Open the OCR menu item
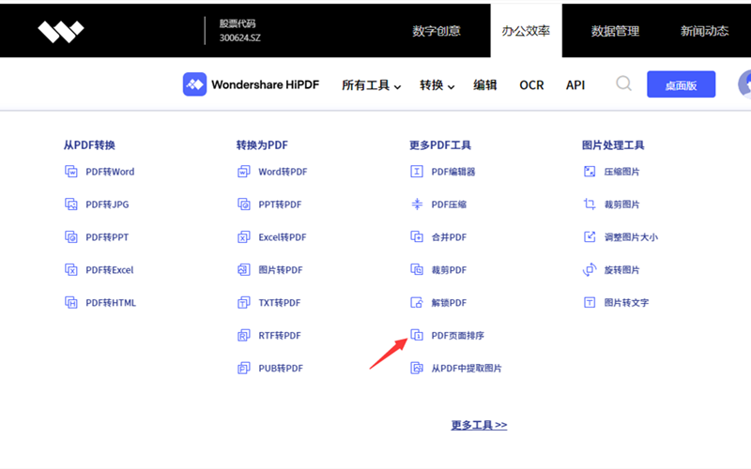 click(531, 85)
